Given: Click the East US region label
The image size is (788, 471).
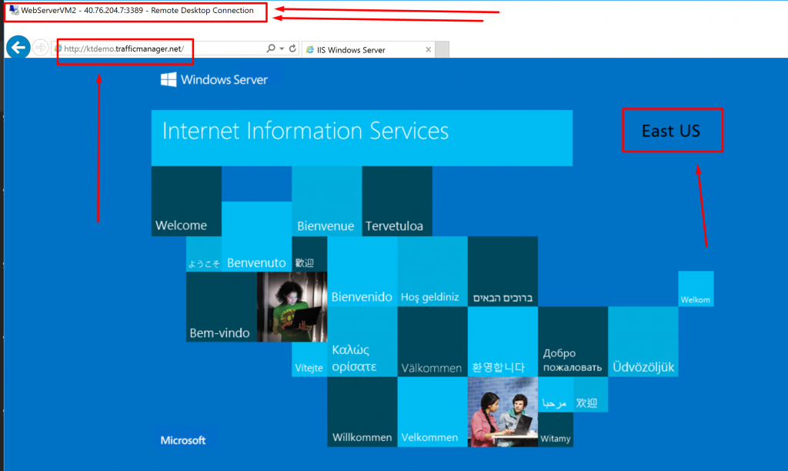Looking at the screenshot, I should (x=671, y=131).
